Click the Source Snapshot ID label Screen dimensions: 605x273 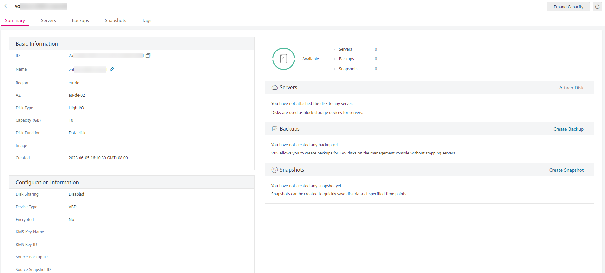[33, 270]
